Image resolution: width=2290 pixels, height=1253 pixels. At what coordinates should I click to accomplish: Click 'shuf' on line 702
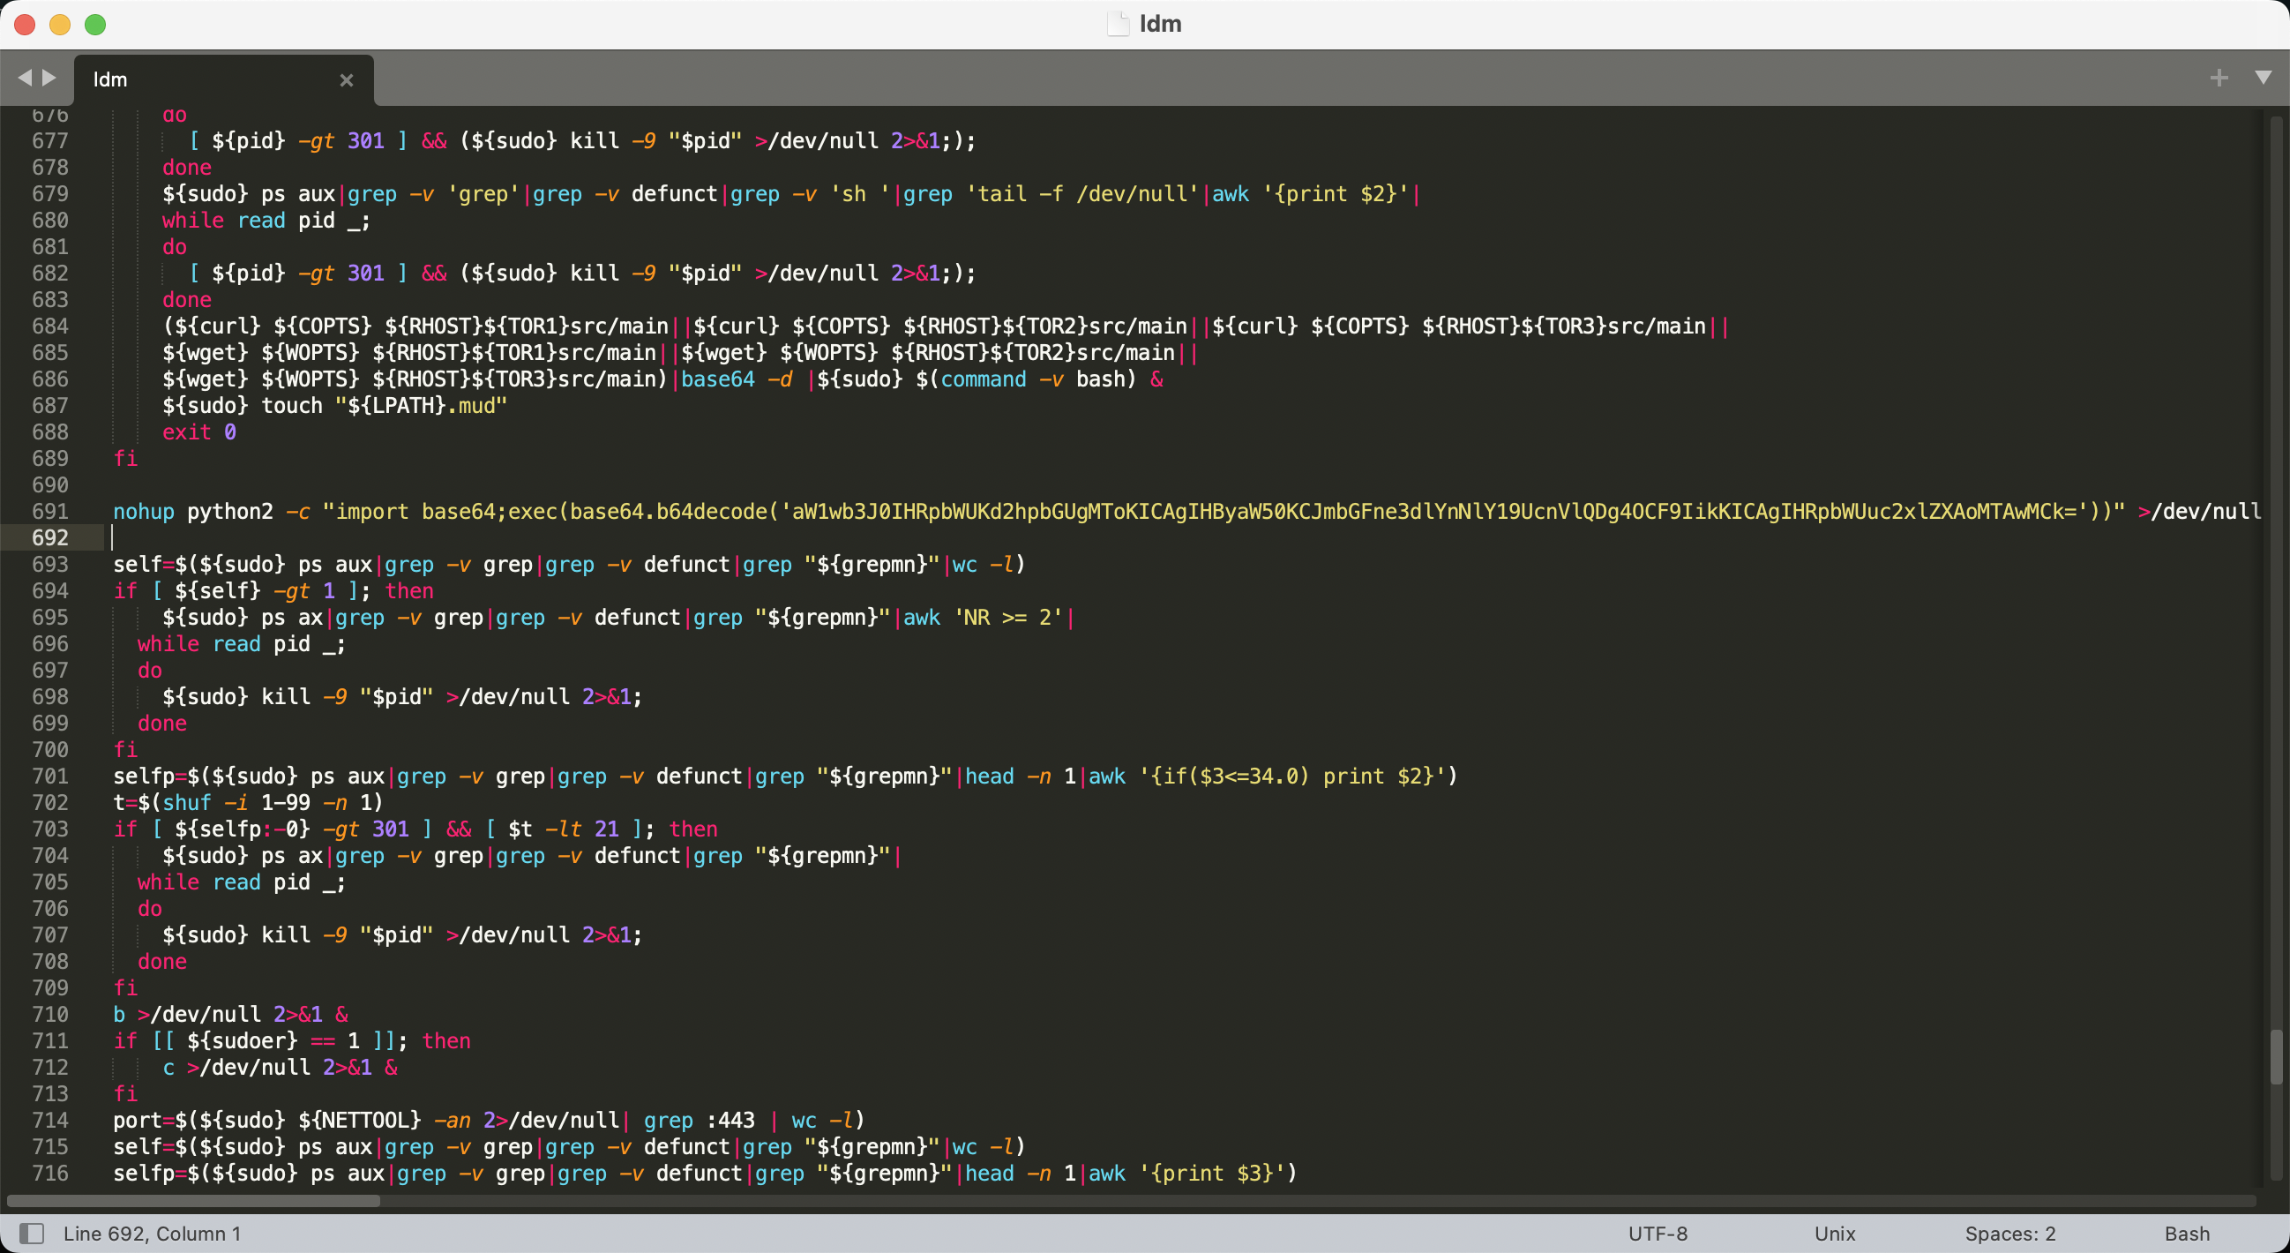187,803
